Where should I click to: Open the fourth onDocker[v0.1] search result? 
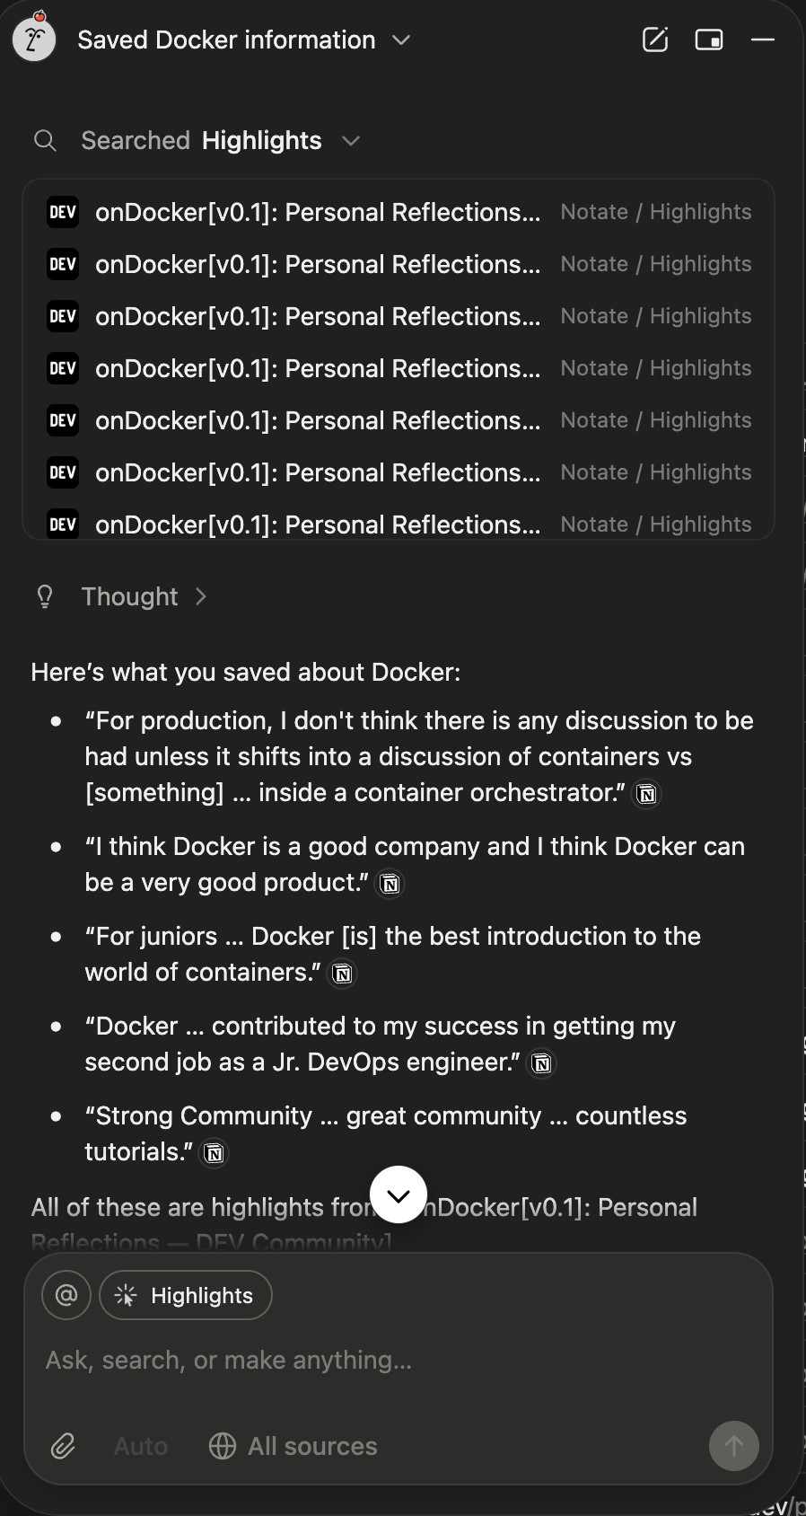(x=318, y=369)
